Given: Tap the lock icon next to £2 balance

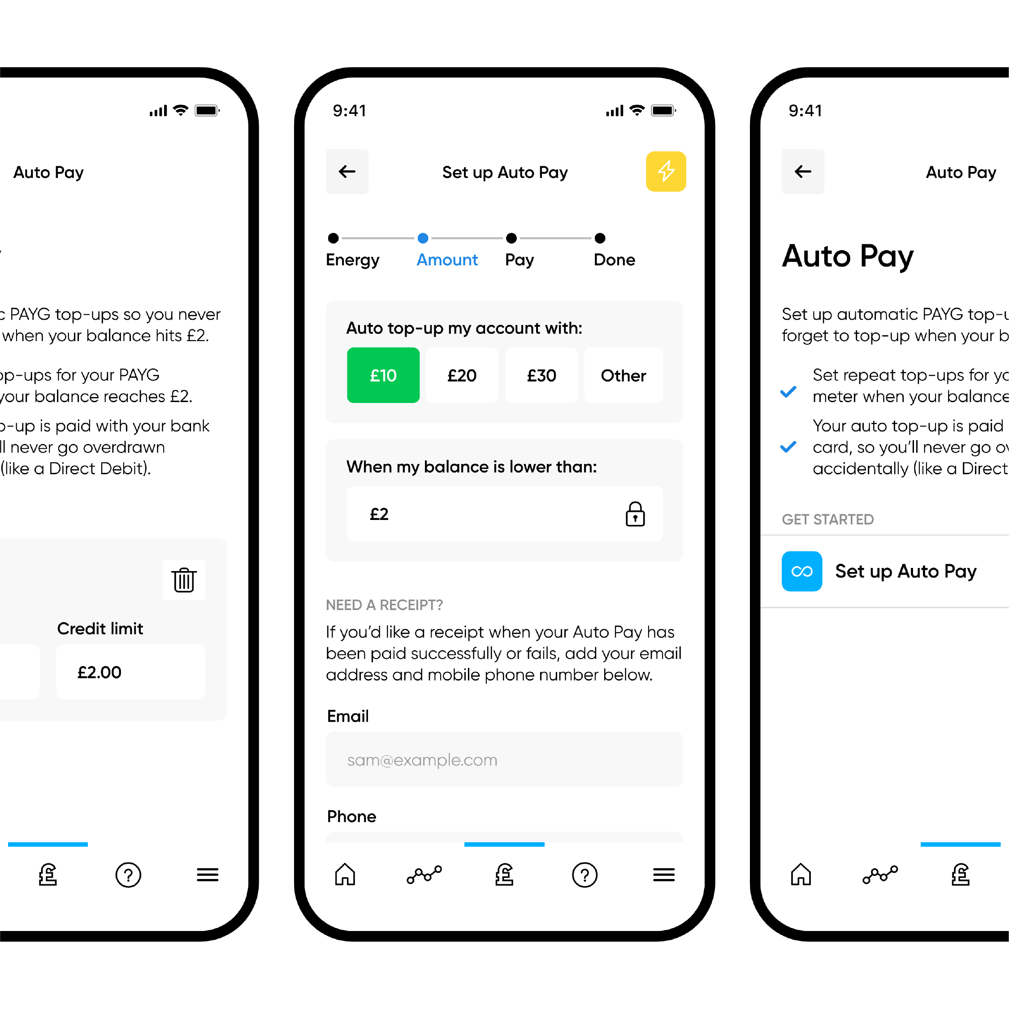Looking at the screenshot, I should 636,513.
